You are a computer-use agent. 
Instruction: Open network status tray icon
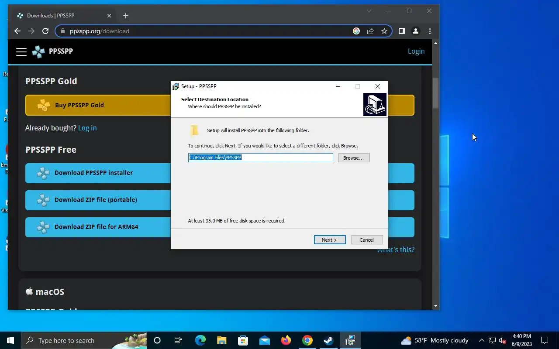(x=492, y=340)
